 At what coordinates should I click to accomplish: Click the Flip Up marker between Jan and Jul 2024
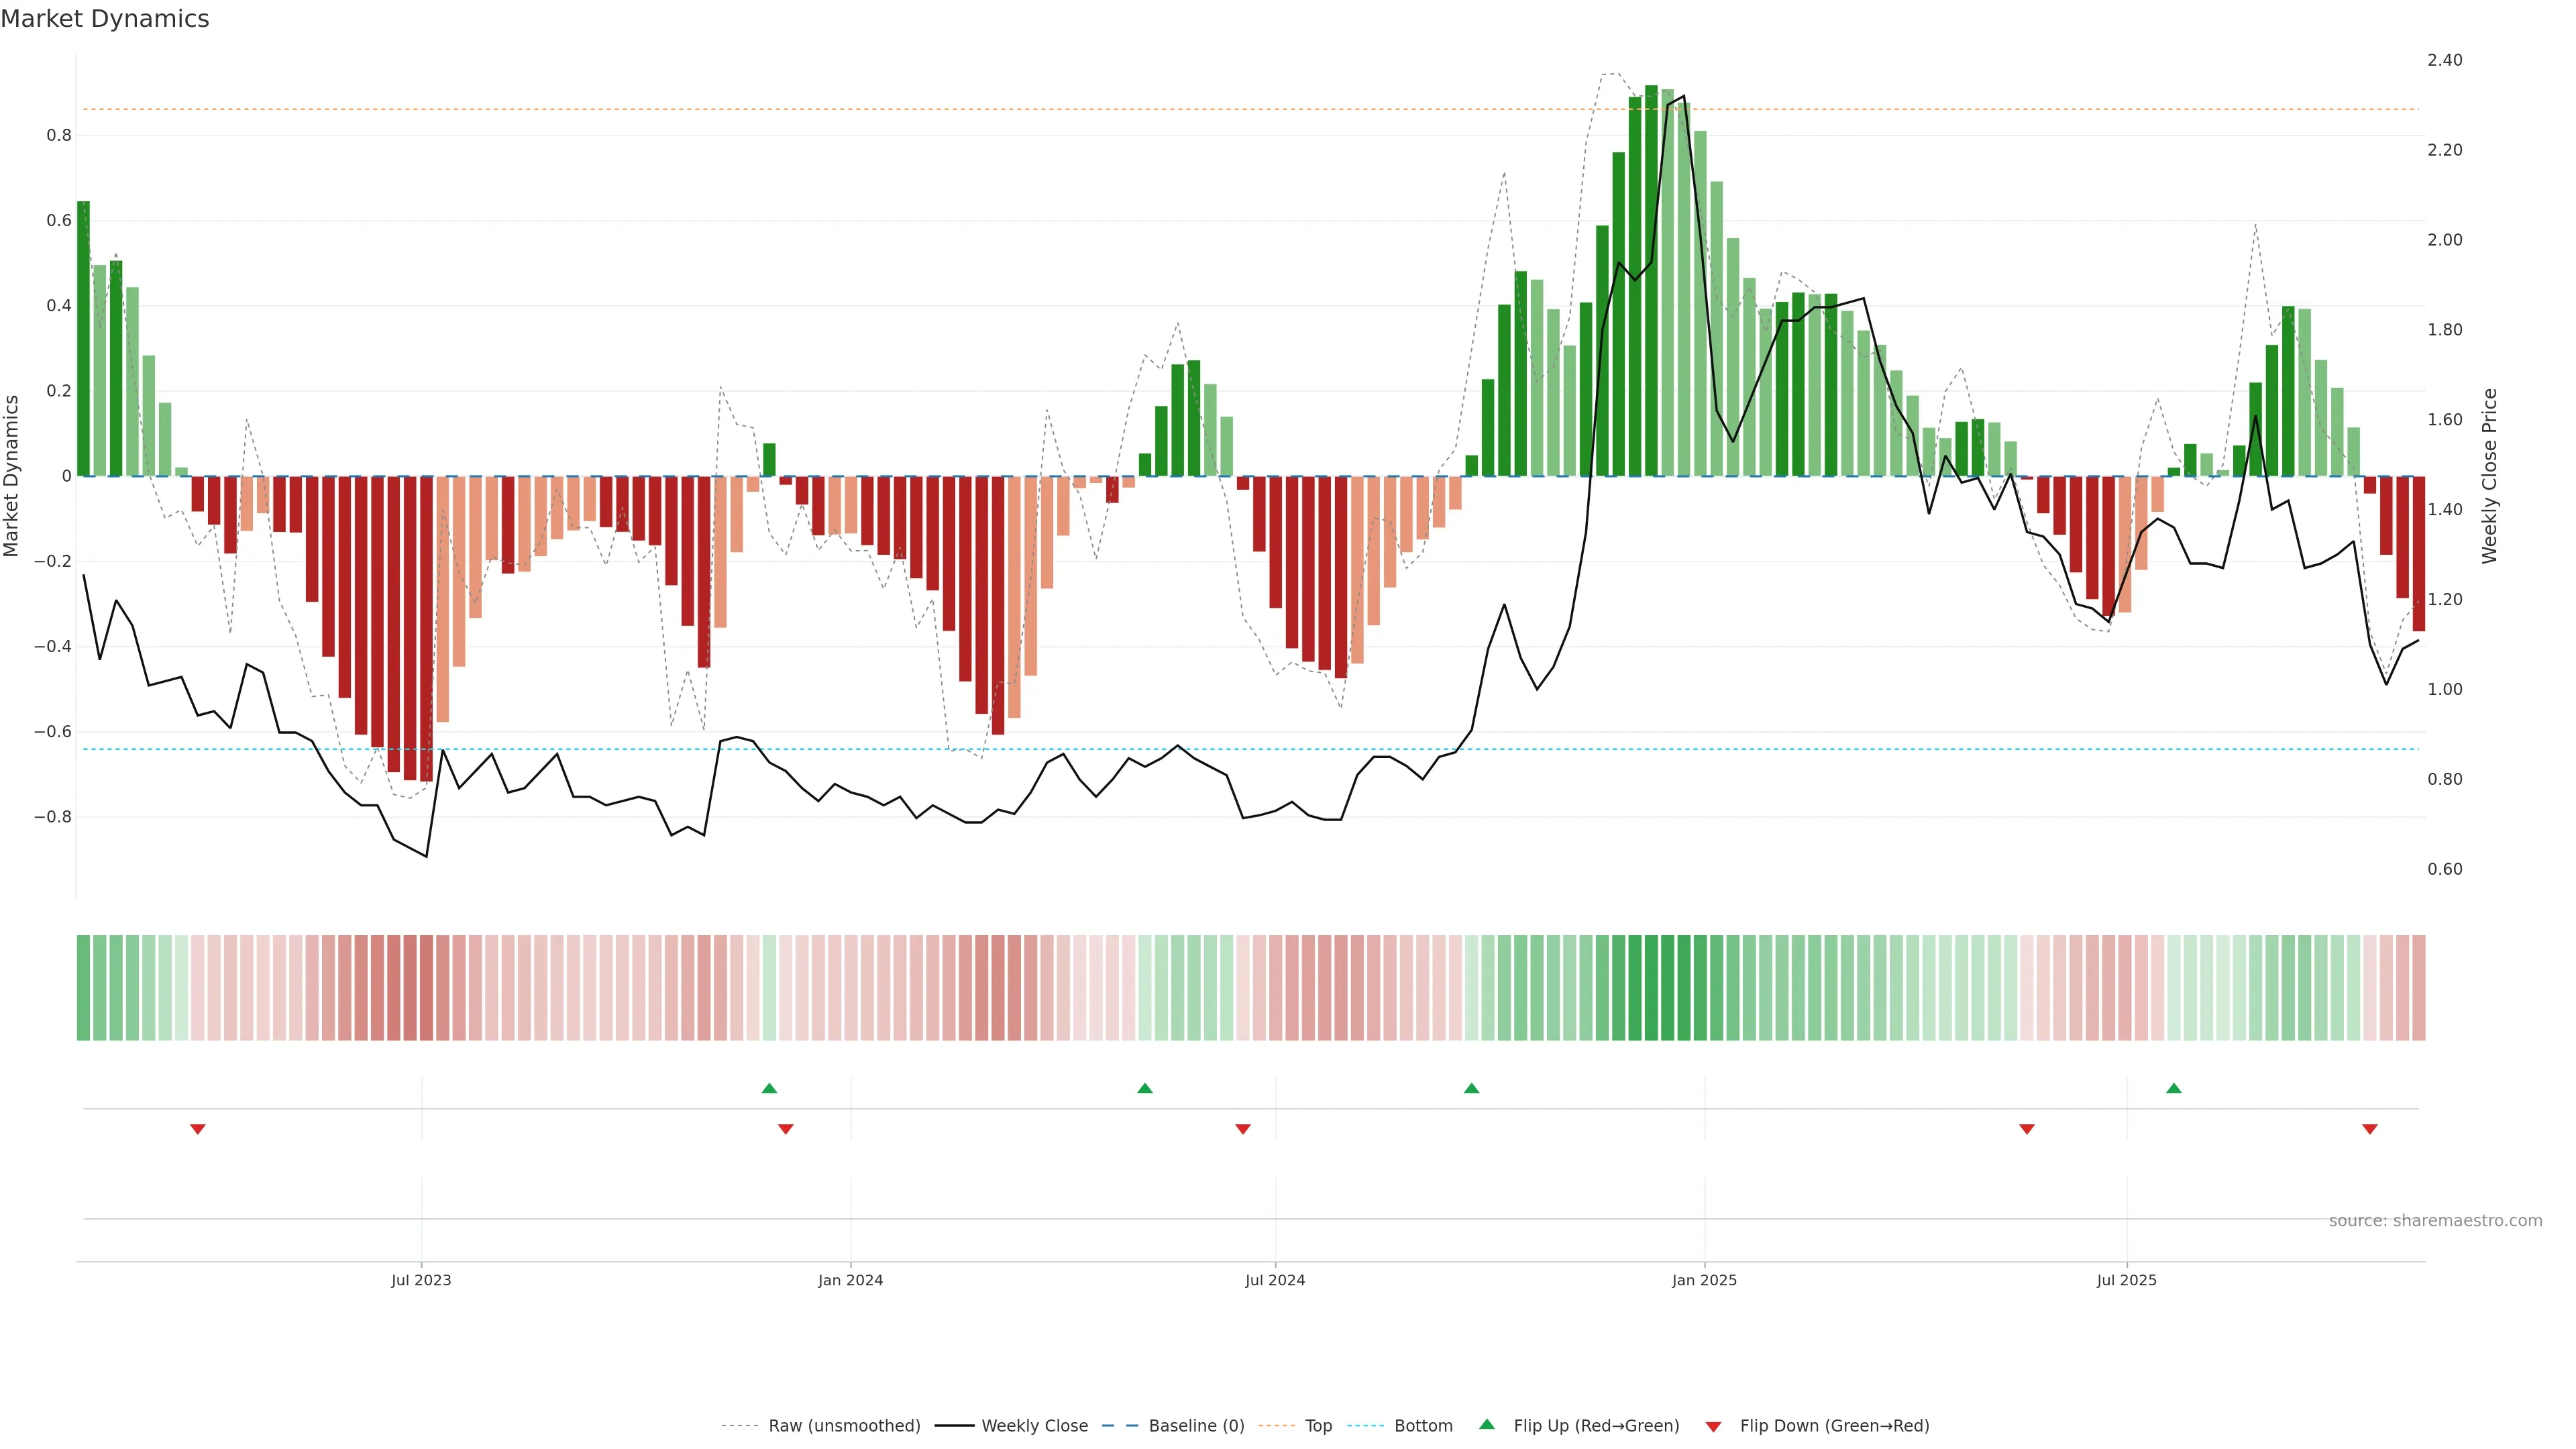1145,1088
